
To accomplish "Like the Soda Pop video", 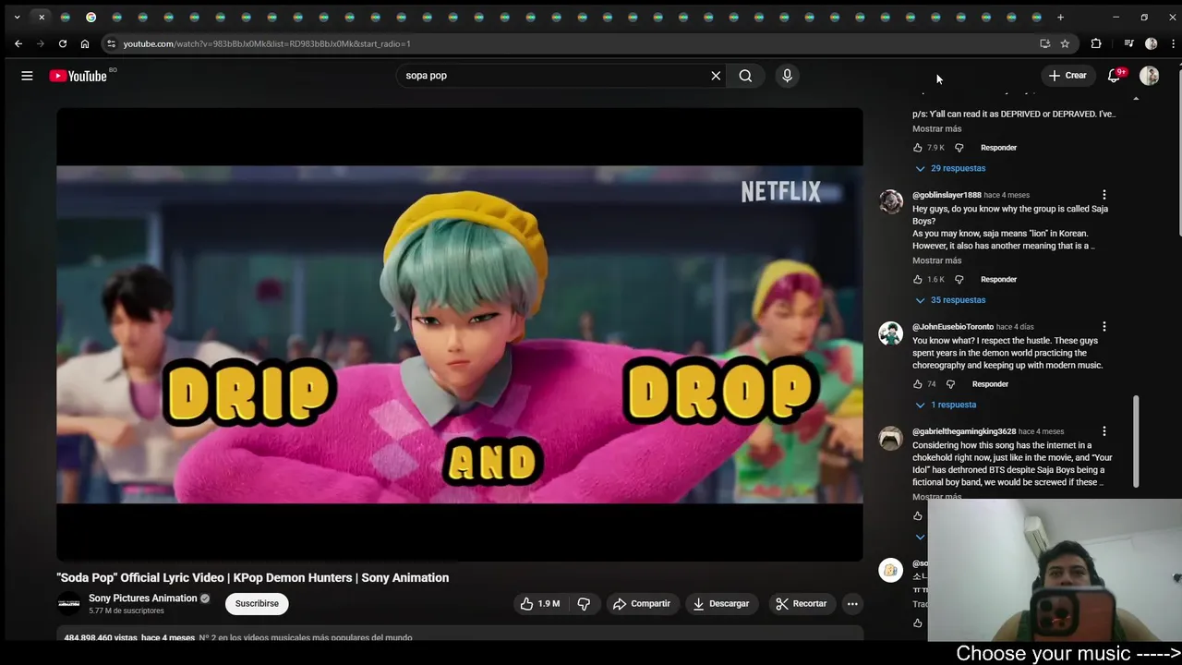I will (540, 604).
